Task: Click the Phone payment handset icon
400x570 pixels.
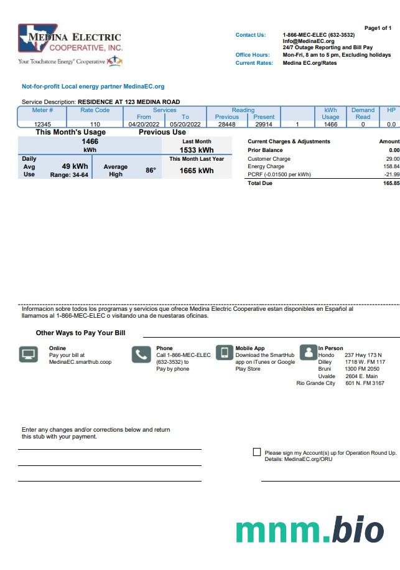Action: point(141,354)
